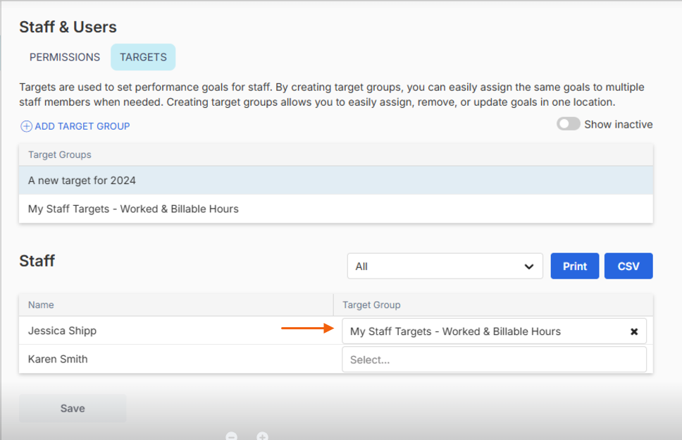
Task: Select the 'A new target for 2024' row
Action: click(336, 181)
